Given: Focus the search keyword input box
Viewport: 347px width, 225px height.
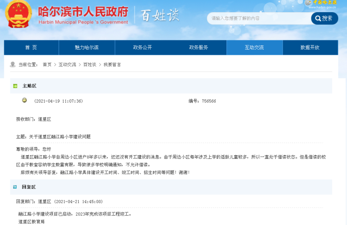Looking at the screenshot, I should coord(259,18).
